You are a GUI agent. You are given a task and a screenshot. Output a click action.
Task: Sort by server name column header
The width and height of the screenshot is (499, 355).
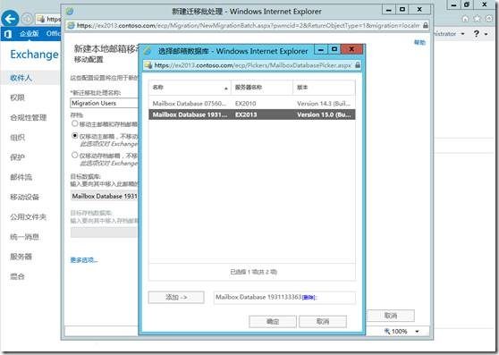[262, 88]
